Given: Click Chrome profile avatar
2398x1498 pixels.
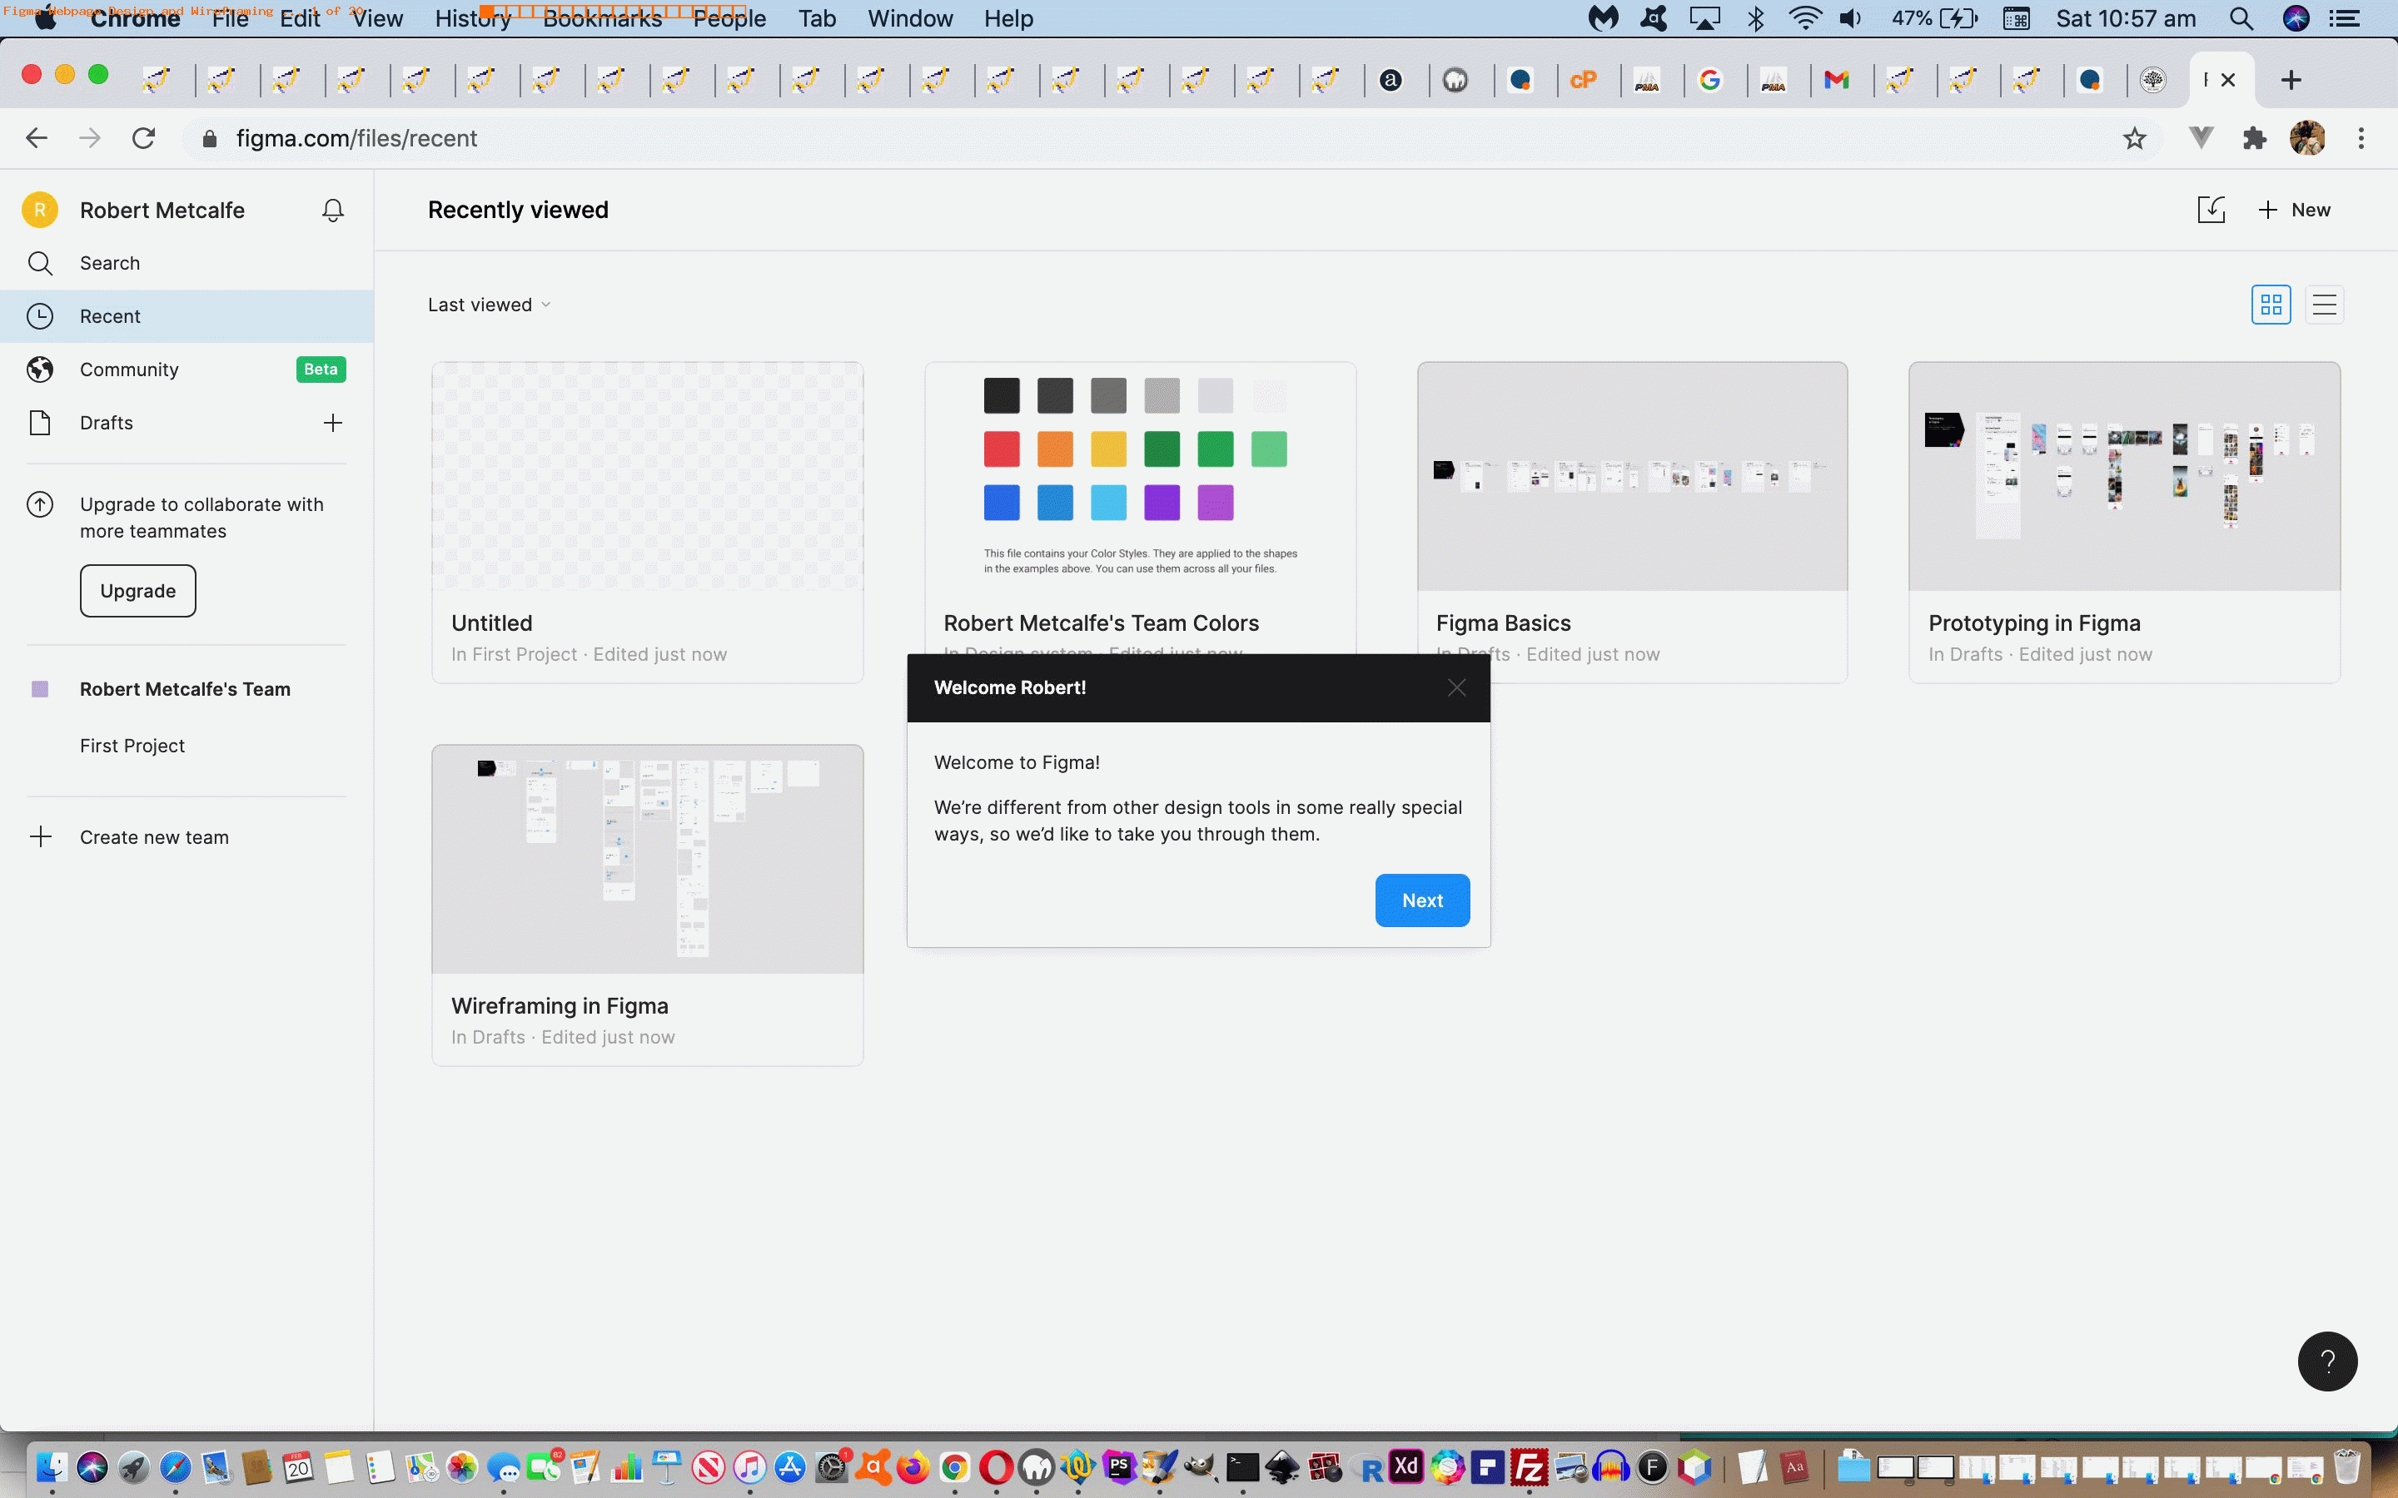Looking at the screenshot, I should 2308,139.
